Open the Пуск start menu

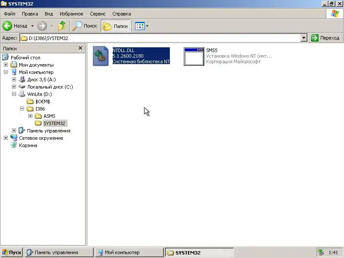click(x=12, y=252)
